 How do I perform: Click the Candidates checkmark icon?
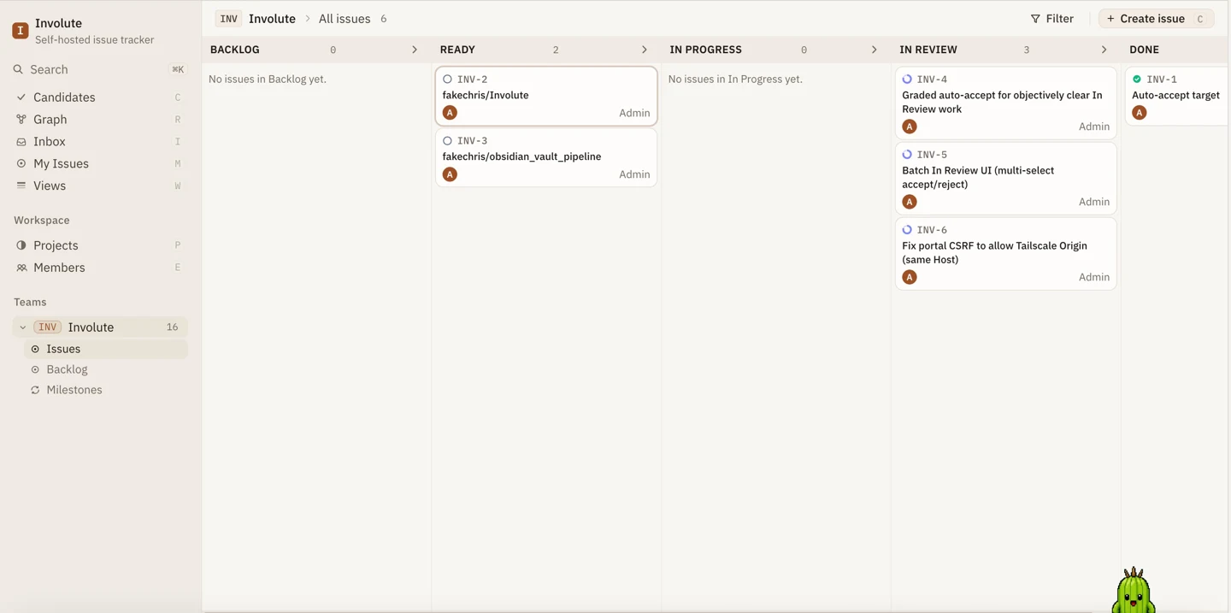point(21,97)
